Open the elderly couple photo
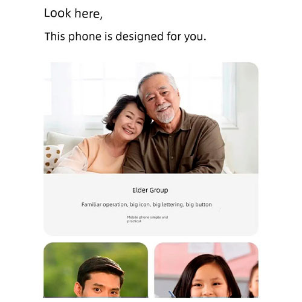Image resolution: width=302 pixels, height=302 pixels. [x=151, y=118]
